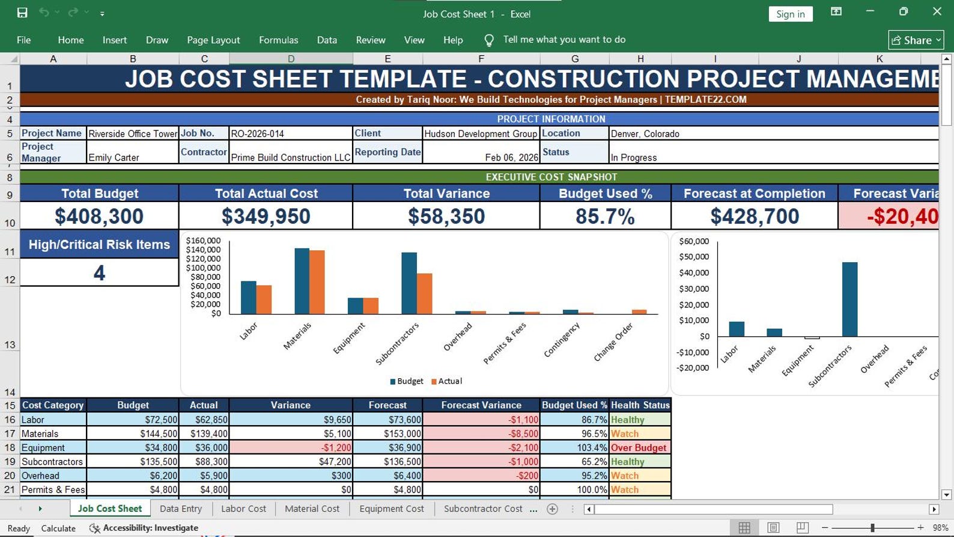Switch to Page Layout view icon

(773, 528)
